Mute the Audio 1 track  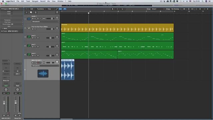tap(33, 19)
